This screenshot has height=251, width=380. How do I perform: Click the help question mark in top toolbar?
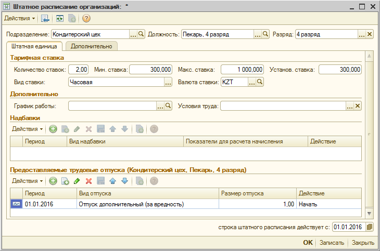[x=86, y=18]
